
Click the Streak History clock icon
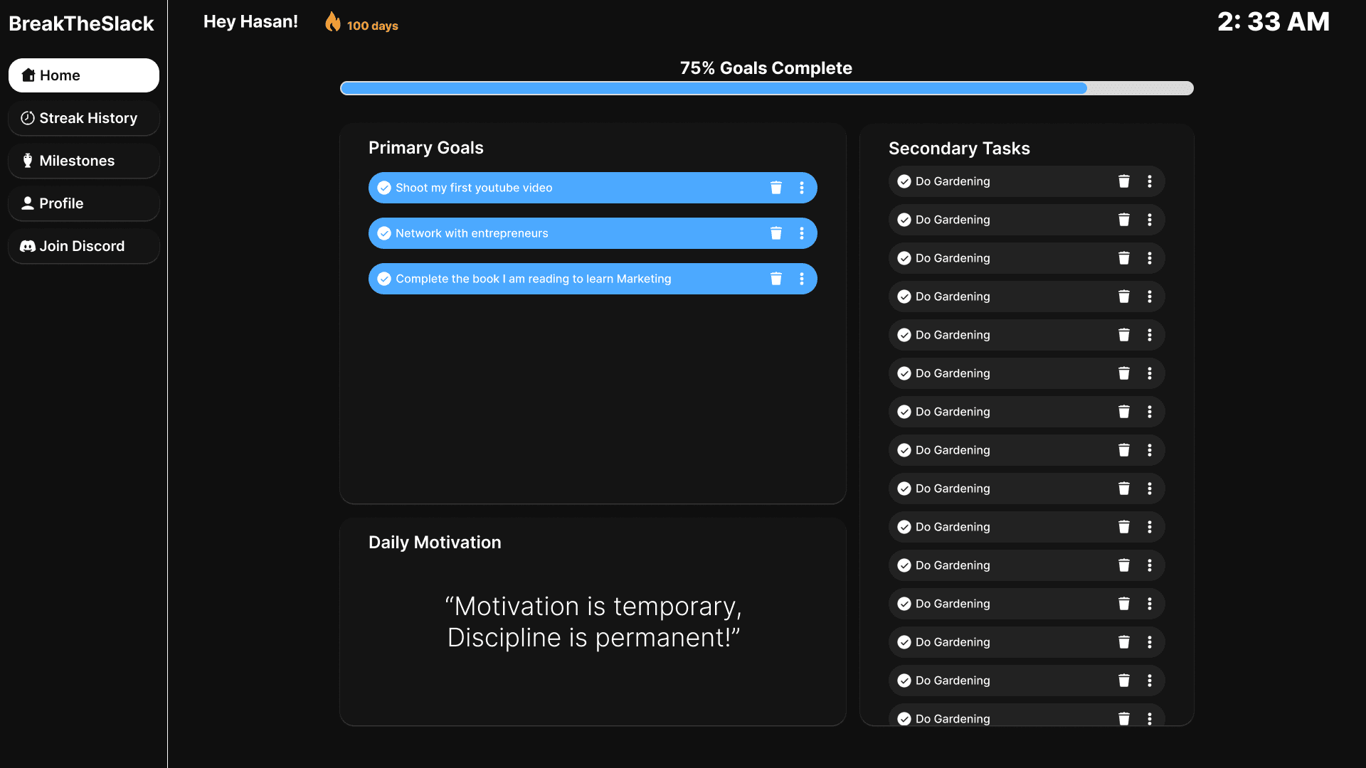click(x=28, y=118)
